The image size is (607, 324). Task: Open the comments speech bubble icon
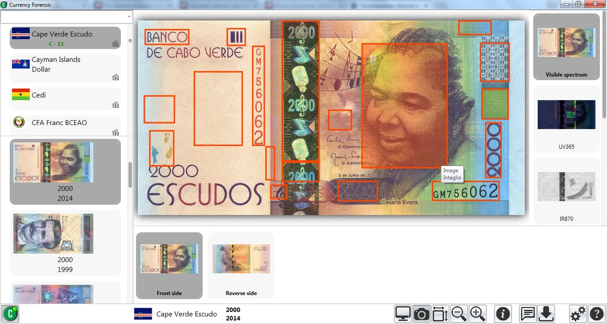pyautogui.click(x=528, y=314)
